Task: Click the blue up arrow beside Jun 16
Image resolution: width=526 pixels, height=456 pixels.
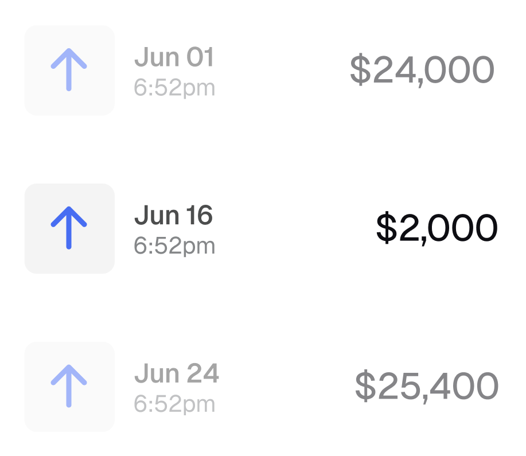Action: 69,228
